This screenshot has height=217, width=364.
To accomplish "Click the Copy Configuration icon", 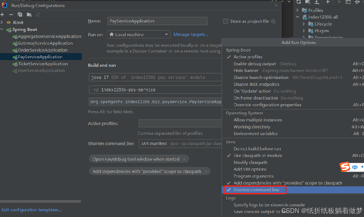I will (x=19, y=14).
